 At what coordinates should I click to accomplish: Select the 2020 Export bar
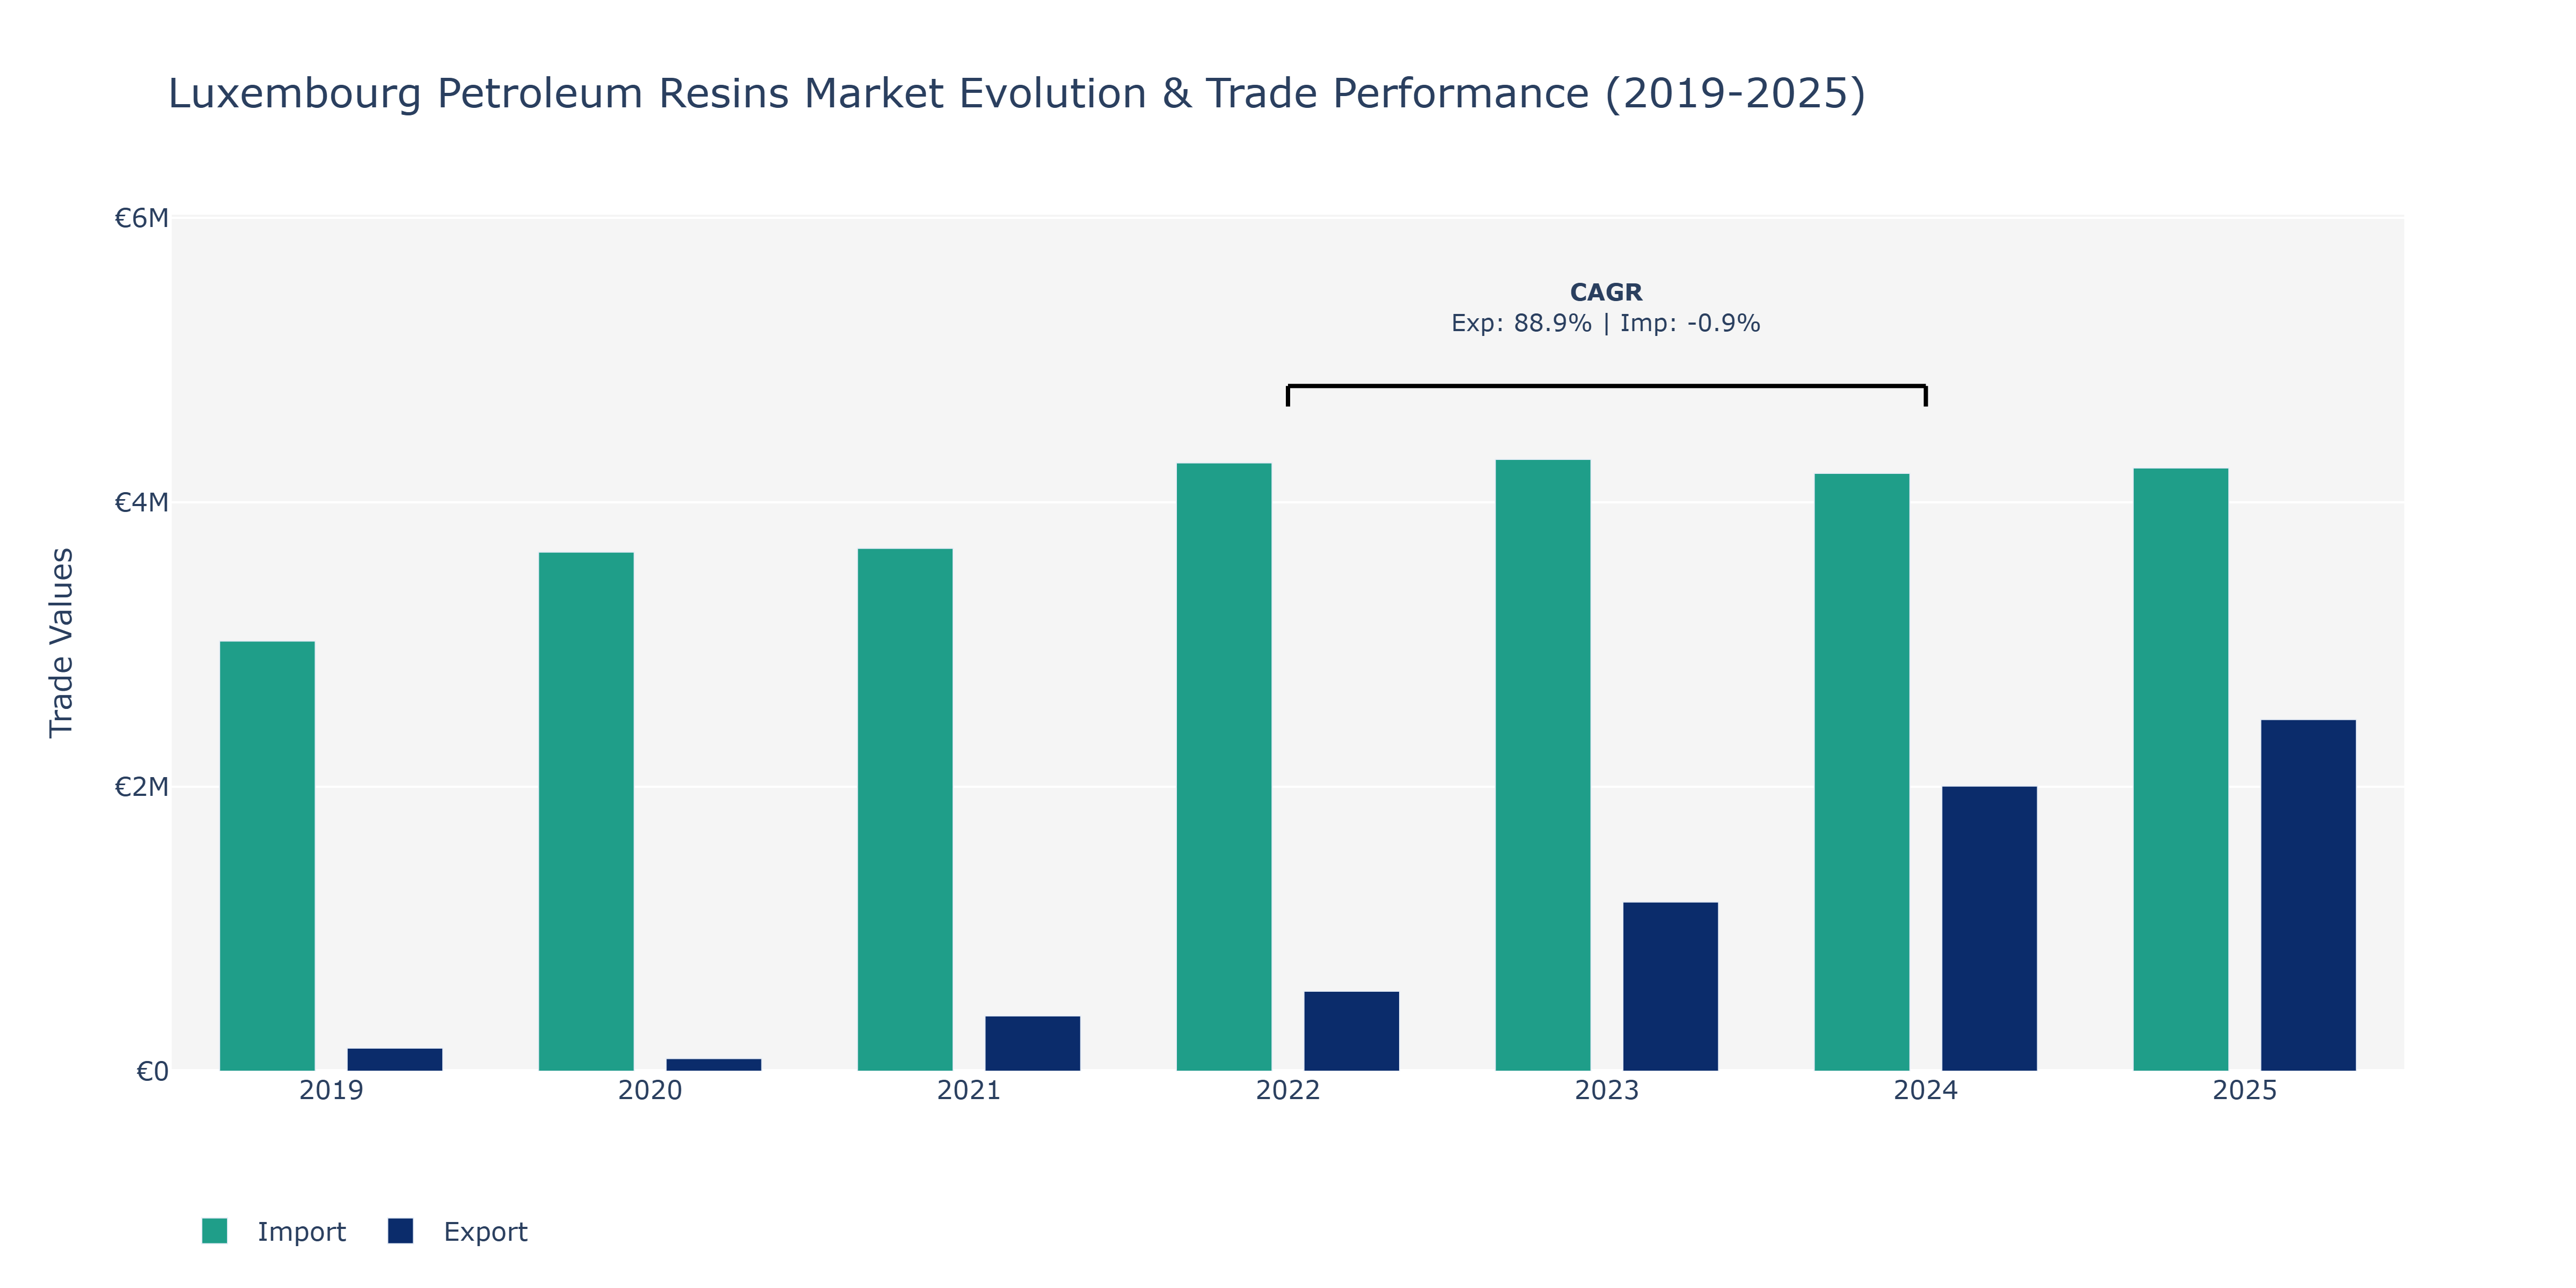[714, 1065]
